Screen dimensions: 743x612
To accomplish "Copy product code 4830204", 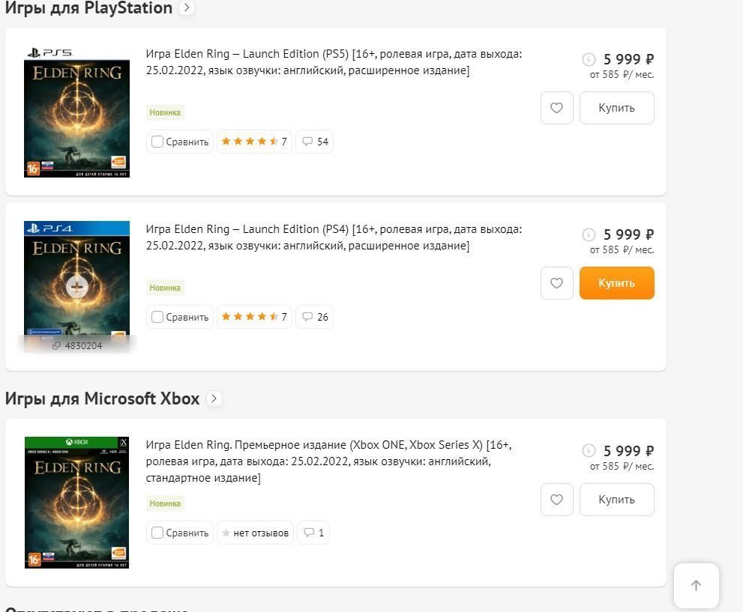I will [78, 345].
